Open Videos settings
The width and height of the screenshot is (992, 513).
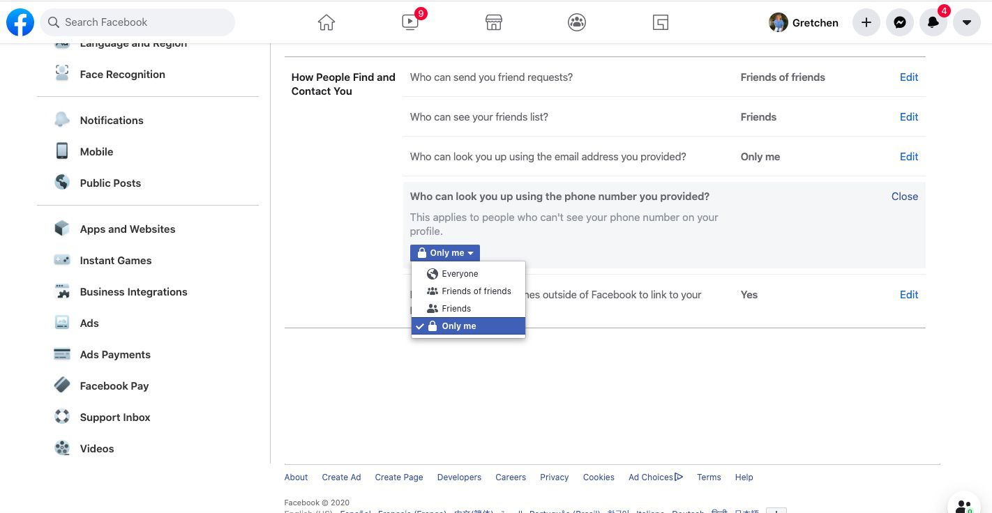(97, 448)
